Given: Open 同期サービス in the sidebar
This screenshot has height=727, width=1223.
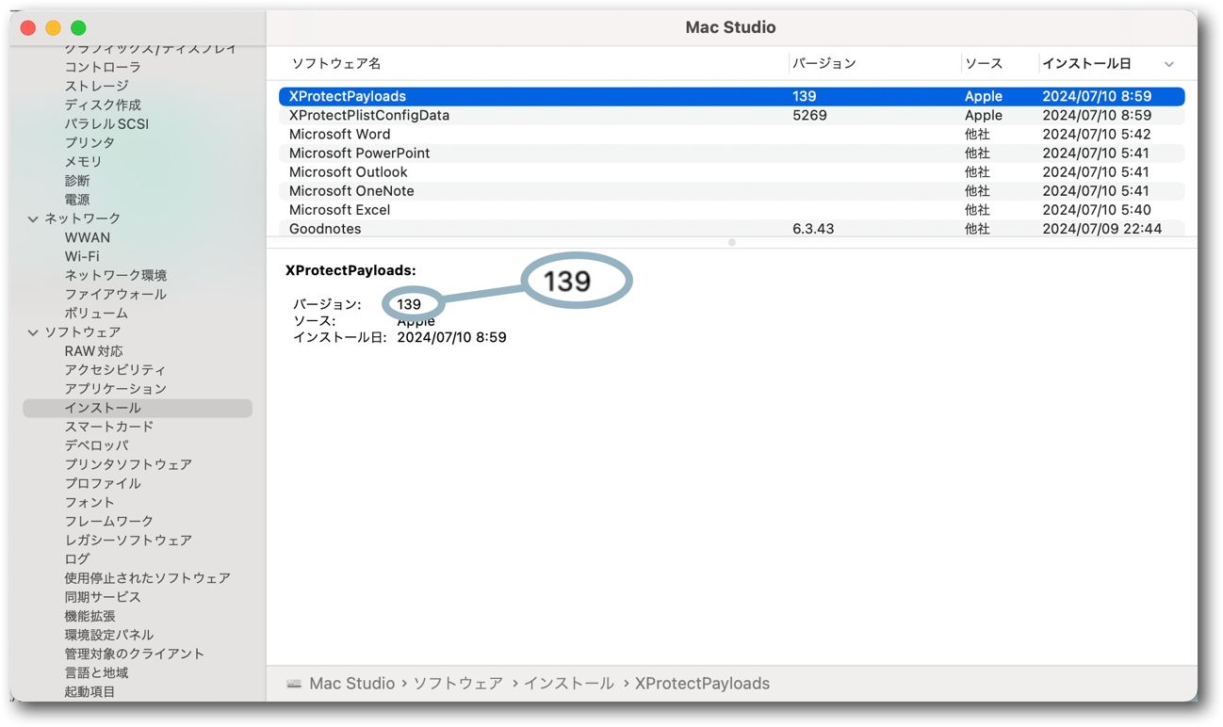Looking at the screenshot, I should click(103, 596).
